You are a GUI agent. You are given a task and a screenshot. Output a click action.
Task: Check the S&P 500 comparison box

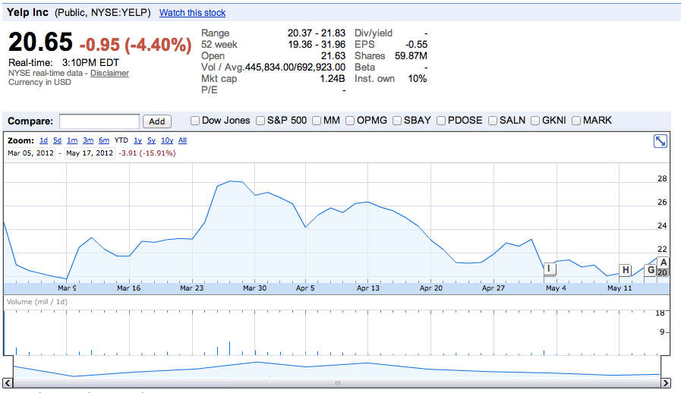[260, 121]
